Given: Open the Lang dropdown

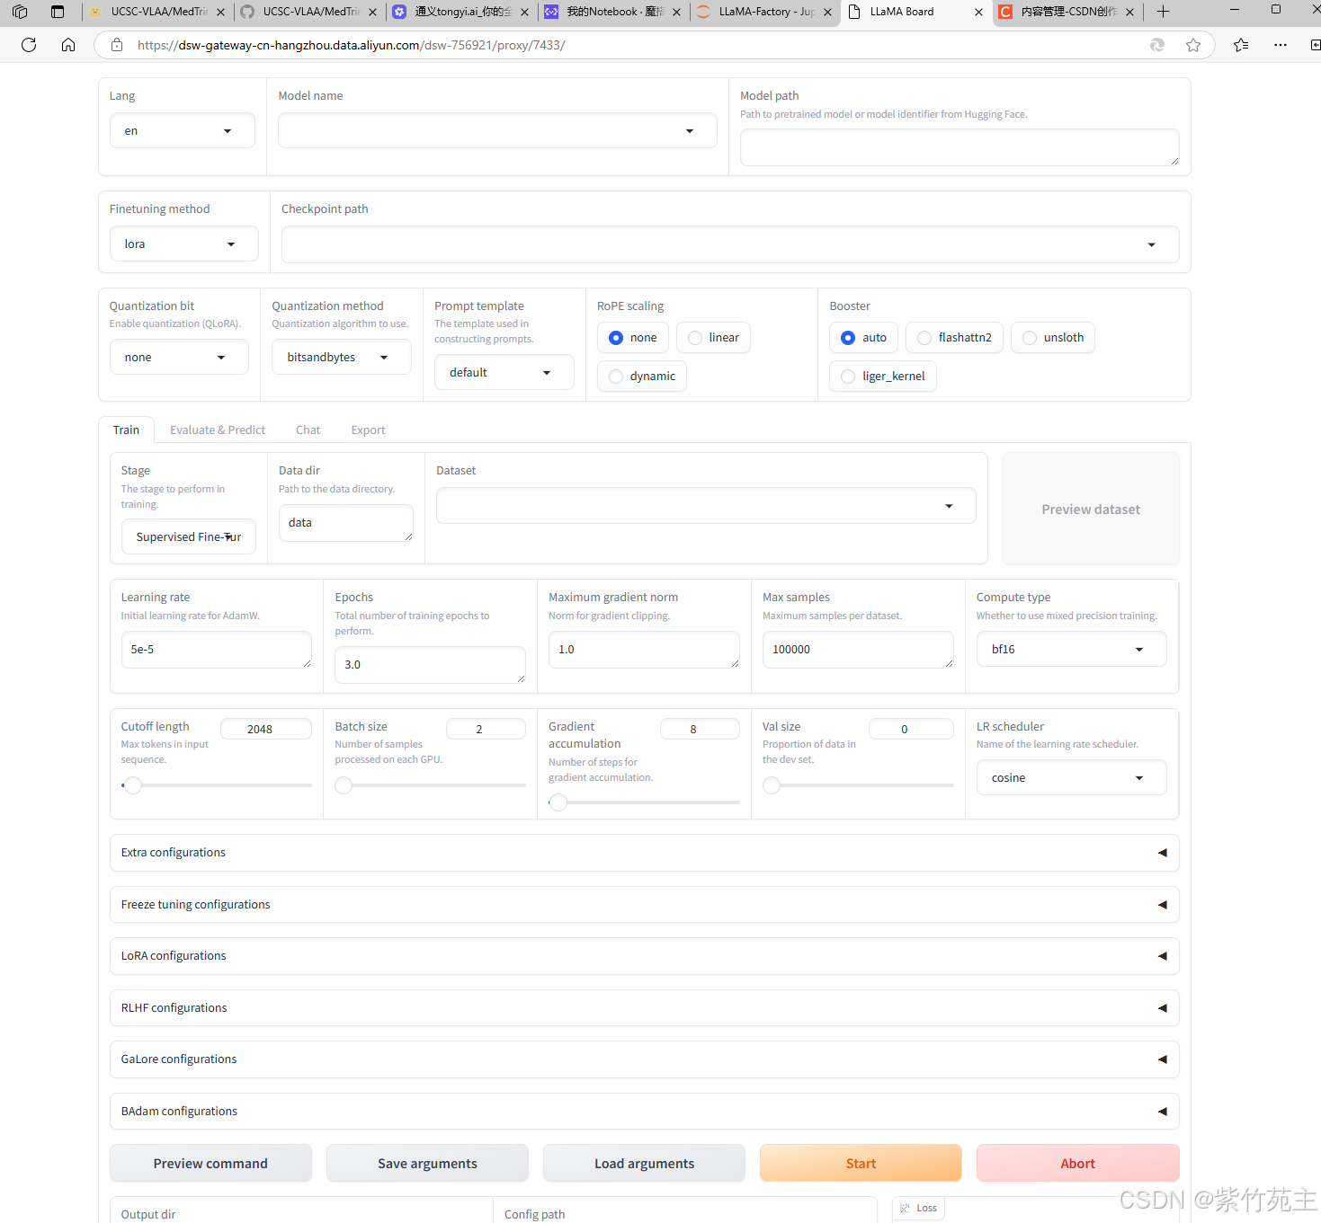Looking at the screenshot, I should point(183,131).
